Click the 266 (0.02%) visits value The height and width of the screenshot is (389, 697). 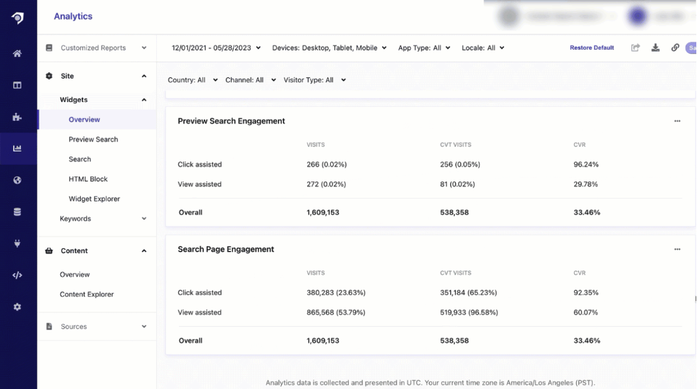click(327, 164)
